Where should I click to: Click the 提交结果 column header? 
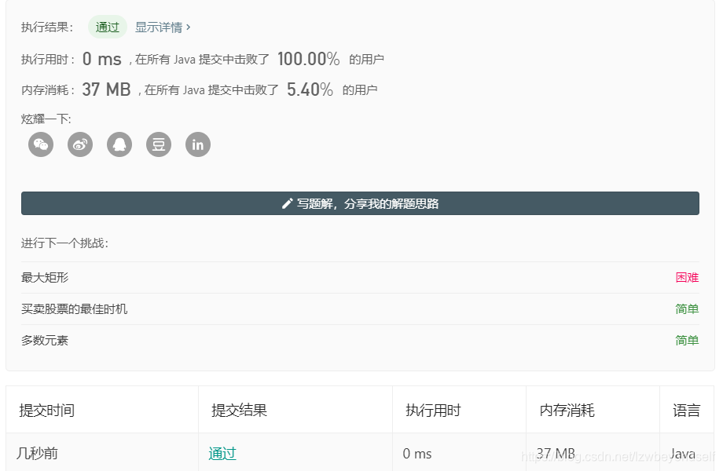point(239,408)
